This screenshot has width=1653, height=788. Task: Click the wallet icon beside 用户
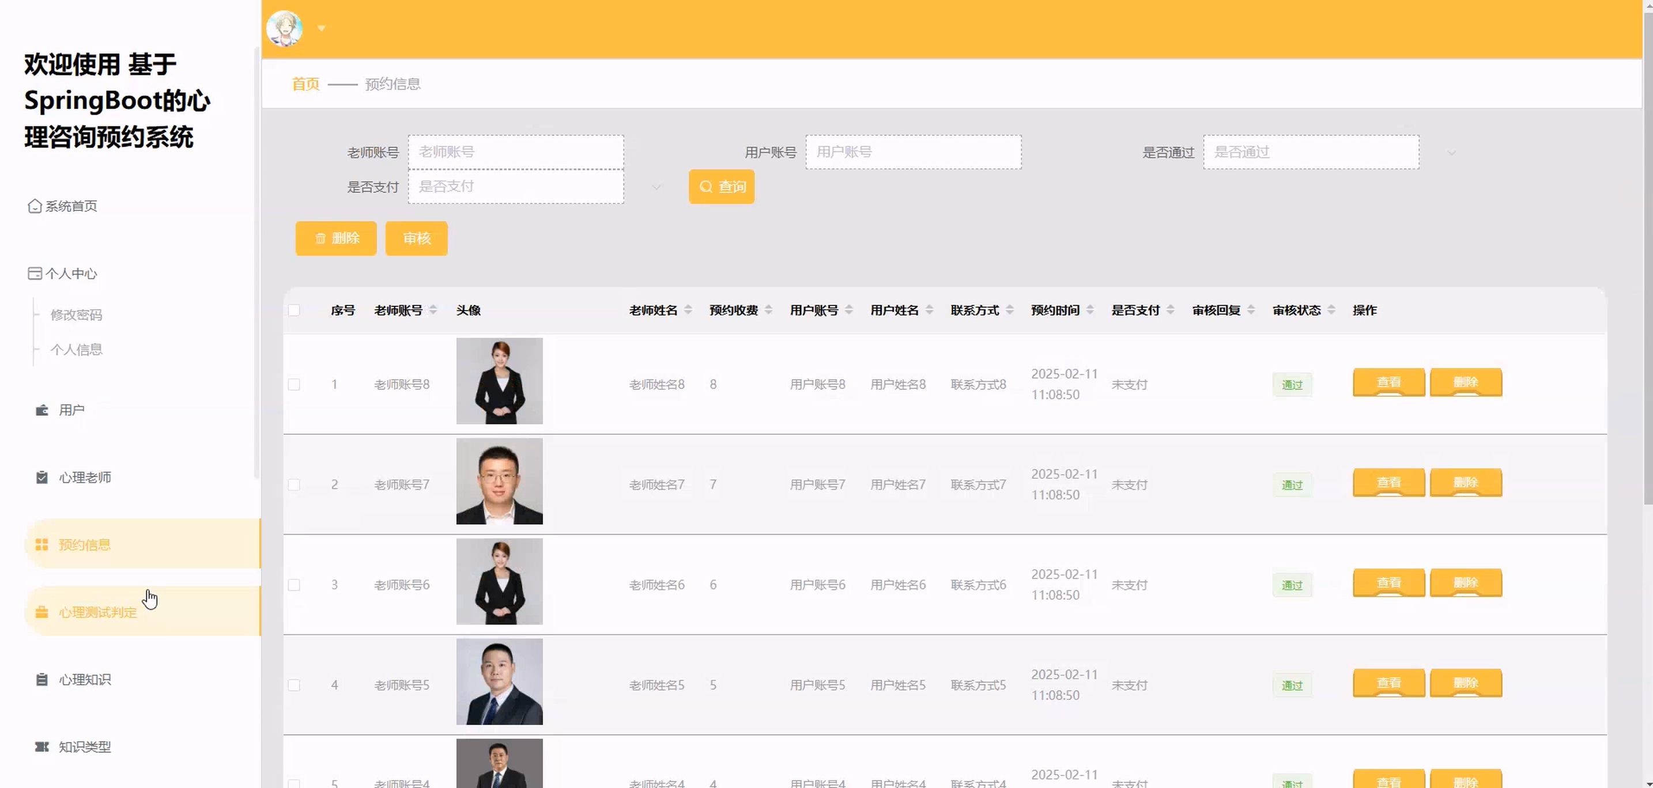(x=41, y=410)
